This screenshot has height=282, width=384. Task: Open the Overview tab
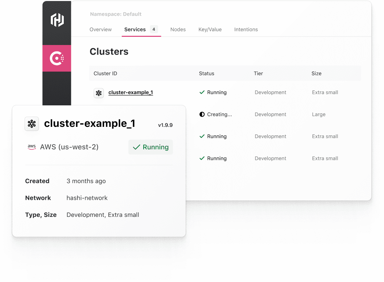(101, 30)
